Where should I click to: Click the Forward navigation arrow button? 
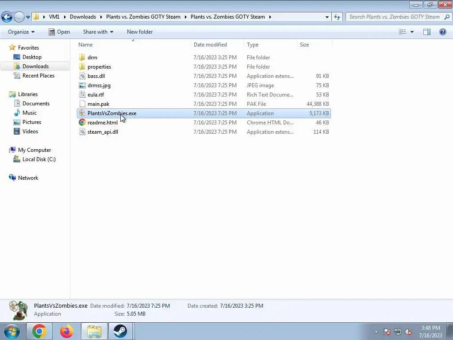[19, 17]
